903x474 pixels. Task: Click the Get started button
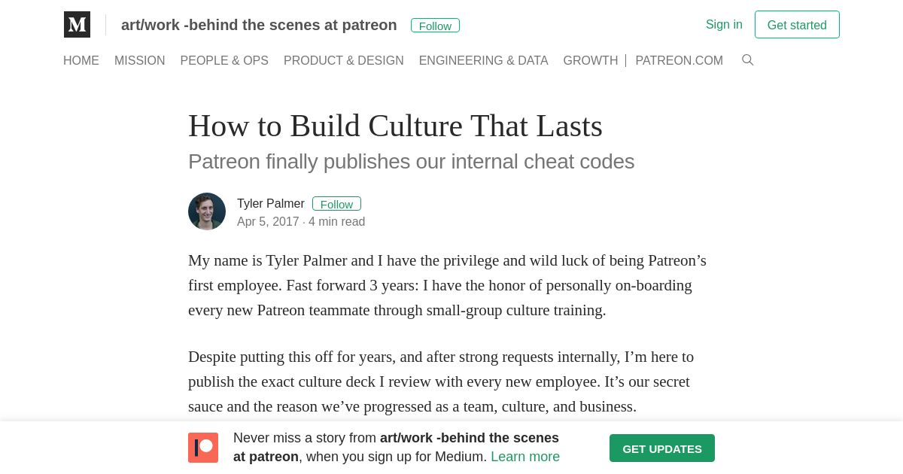point(797,25)
